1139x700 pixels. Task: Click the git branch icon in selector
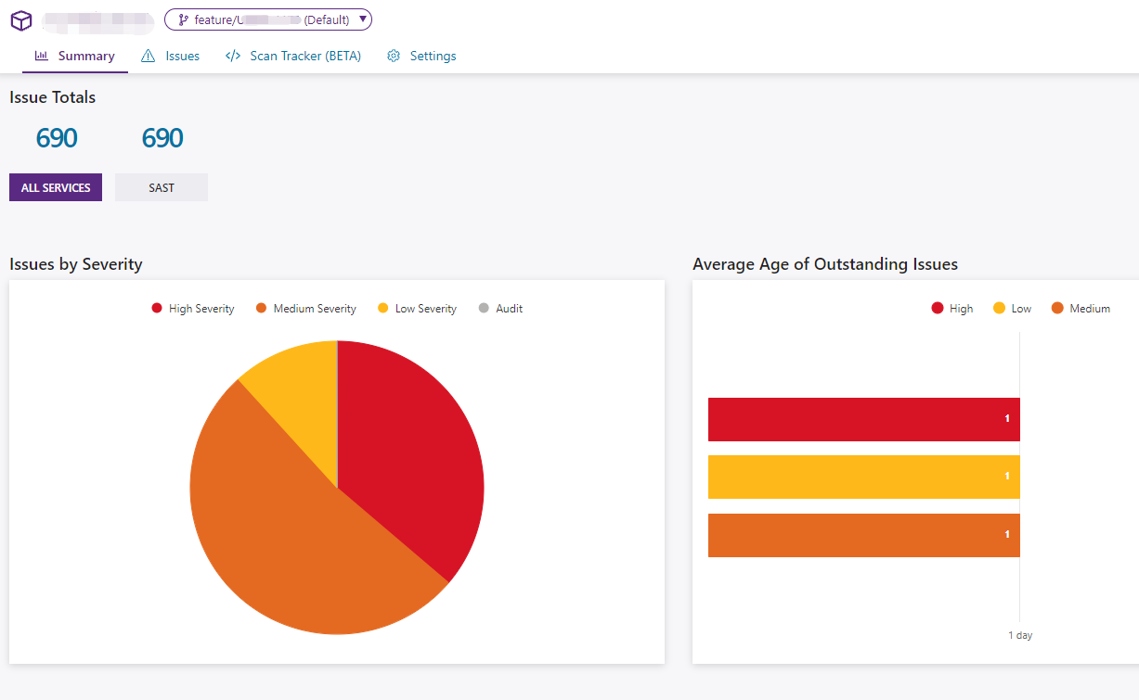click(183, 19)
